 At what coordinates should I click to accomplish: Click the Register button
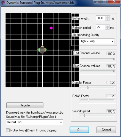coord(25,105)
